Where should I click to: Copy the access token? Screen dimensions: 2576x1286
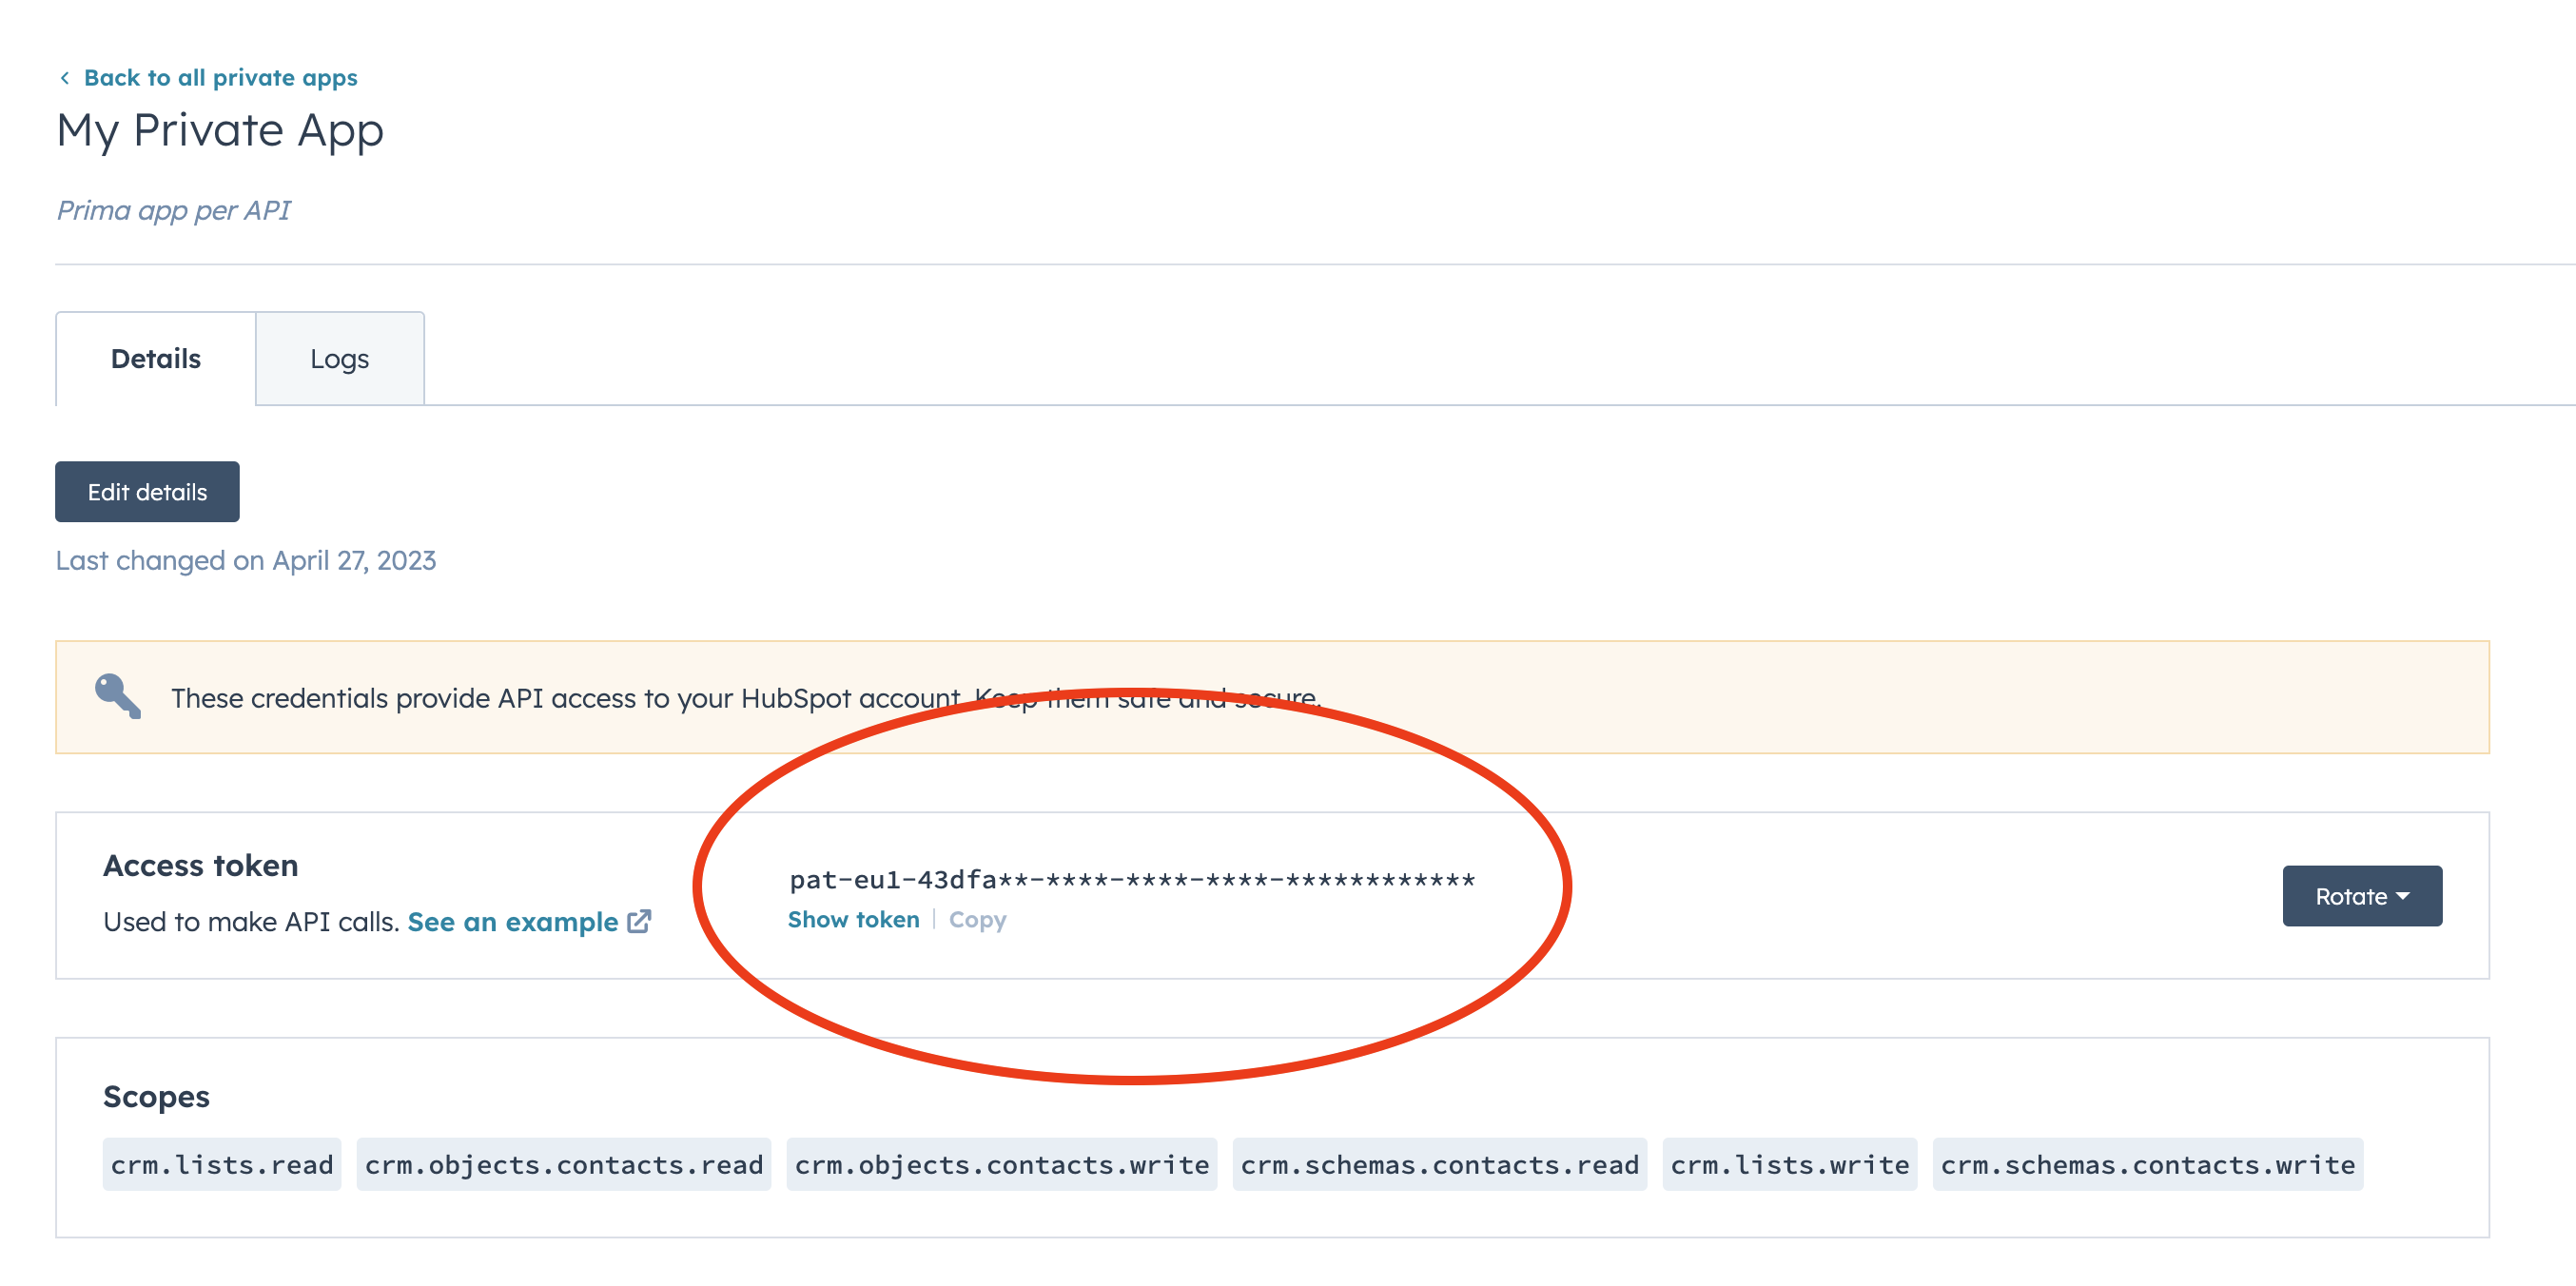pos(977,919)
